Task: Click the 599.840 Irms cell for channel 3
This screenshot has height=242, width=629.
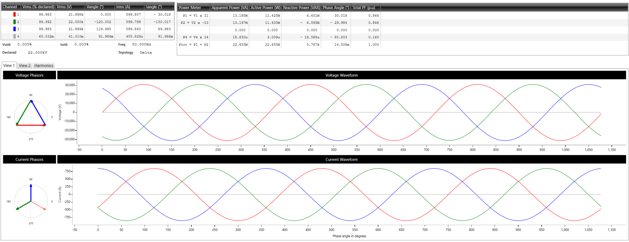Action: (x=129, y=29)
